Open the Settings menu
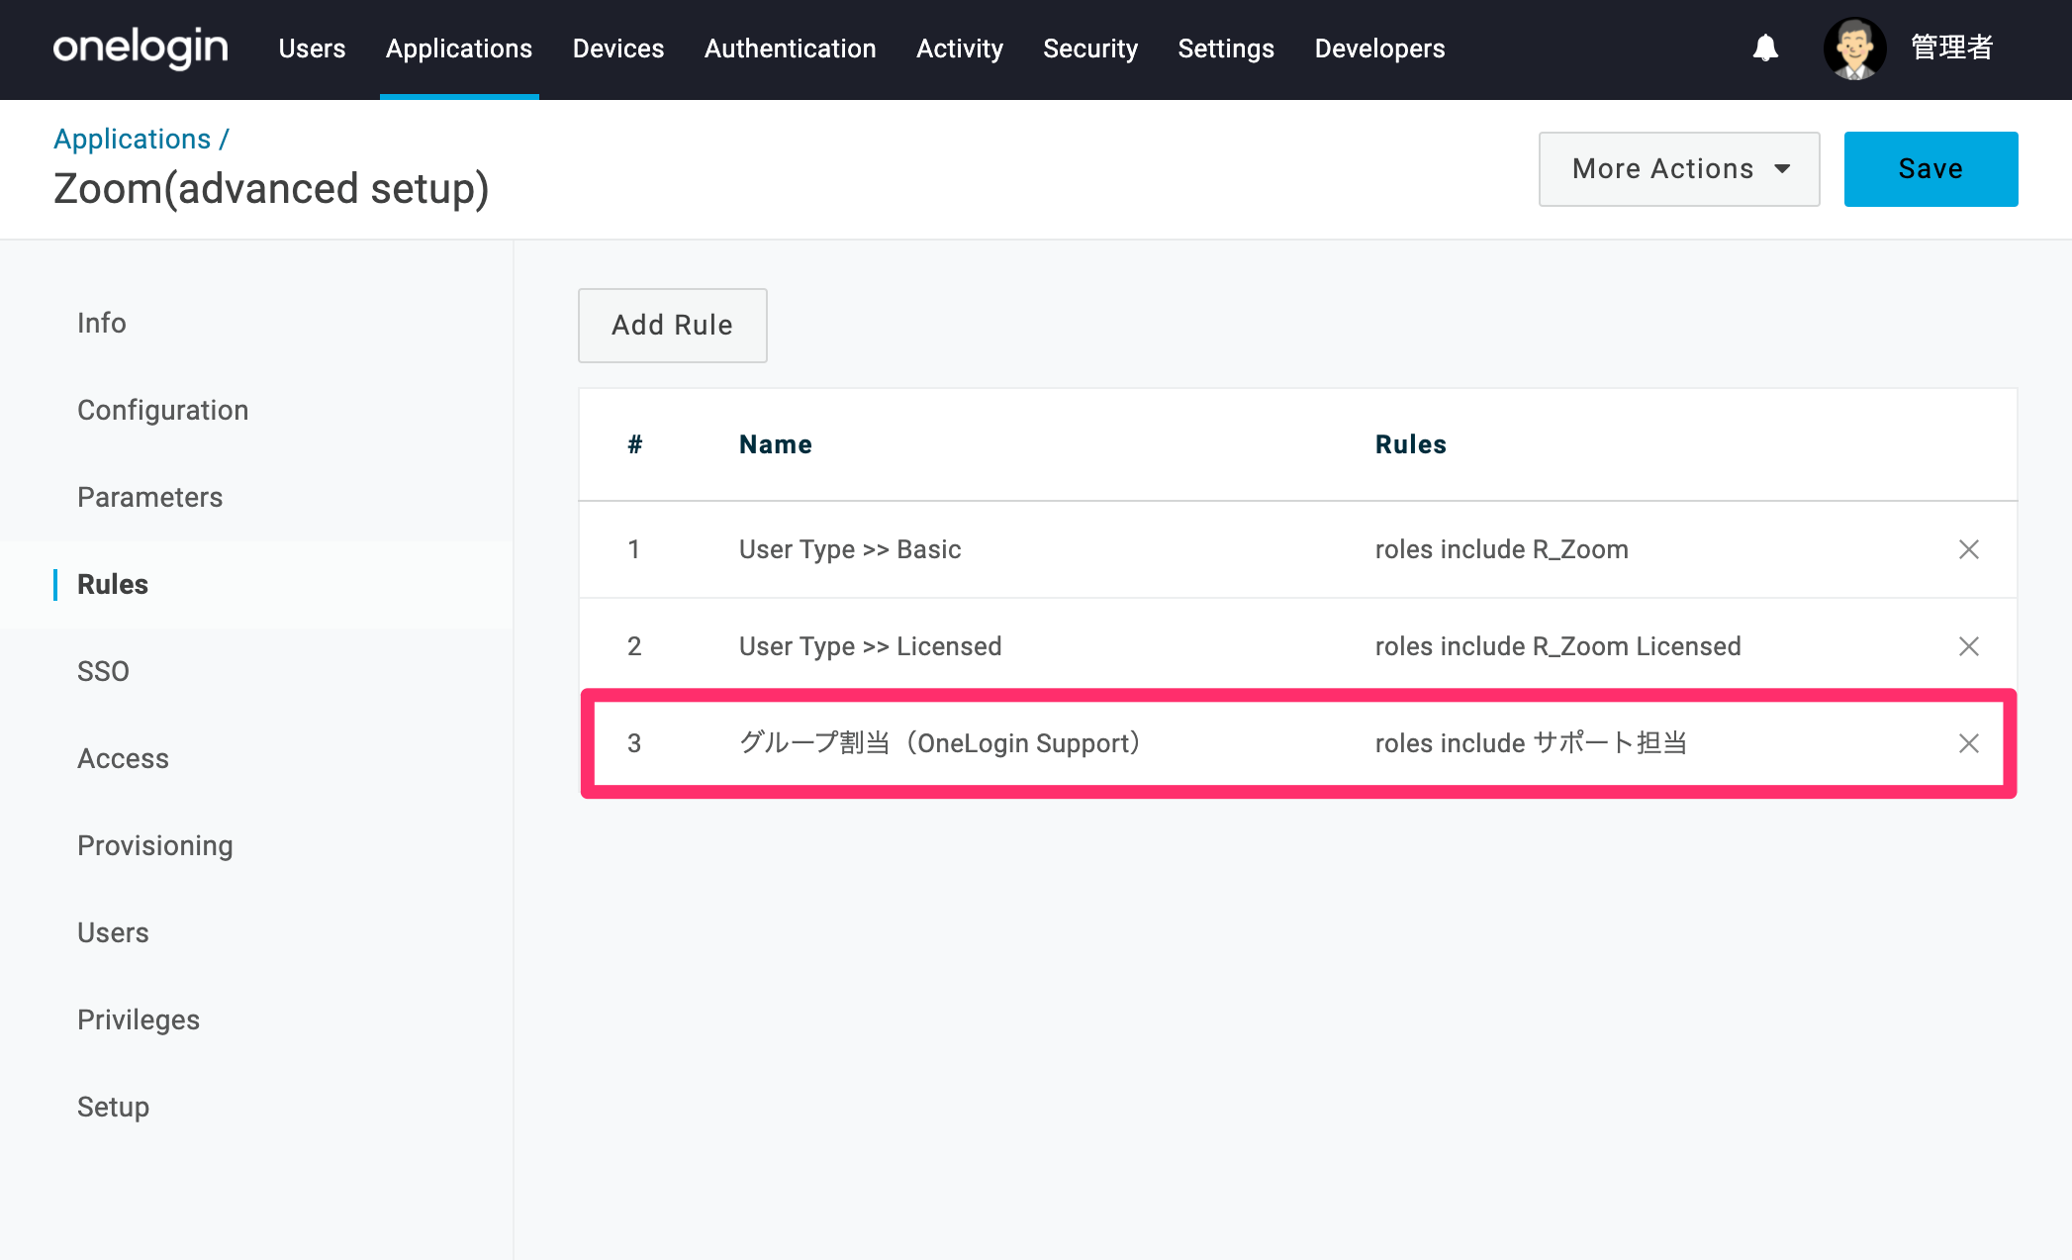Viewport: 2072px width, 1260px height. click(x=1226, y=48)
